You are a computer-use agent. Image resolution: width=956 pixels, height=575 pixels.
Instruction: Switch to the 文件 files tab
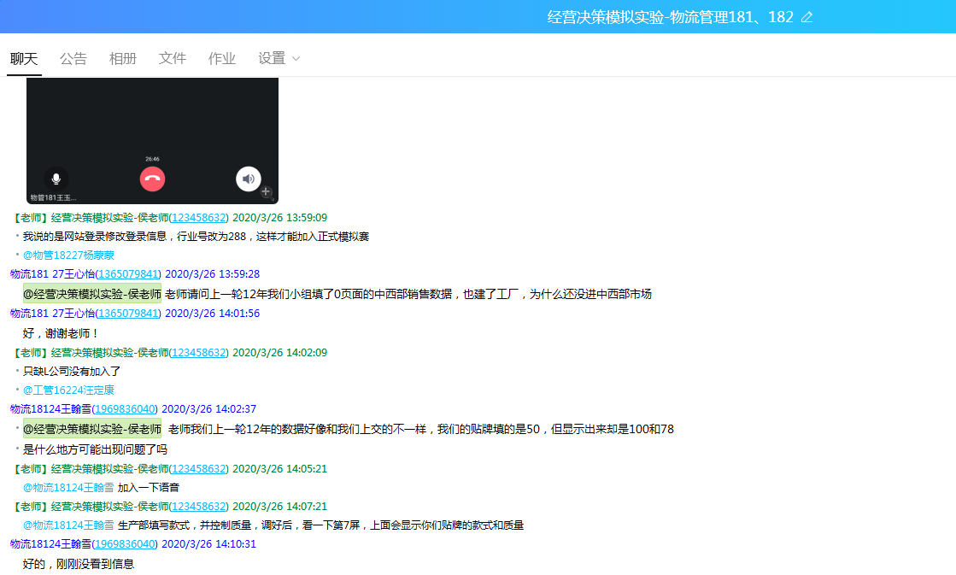pyautogui.click(x=172, y=58)
